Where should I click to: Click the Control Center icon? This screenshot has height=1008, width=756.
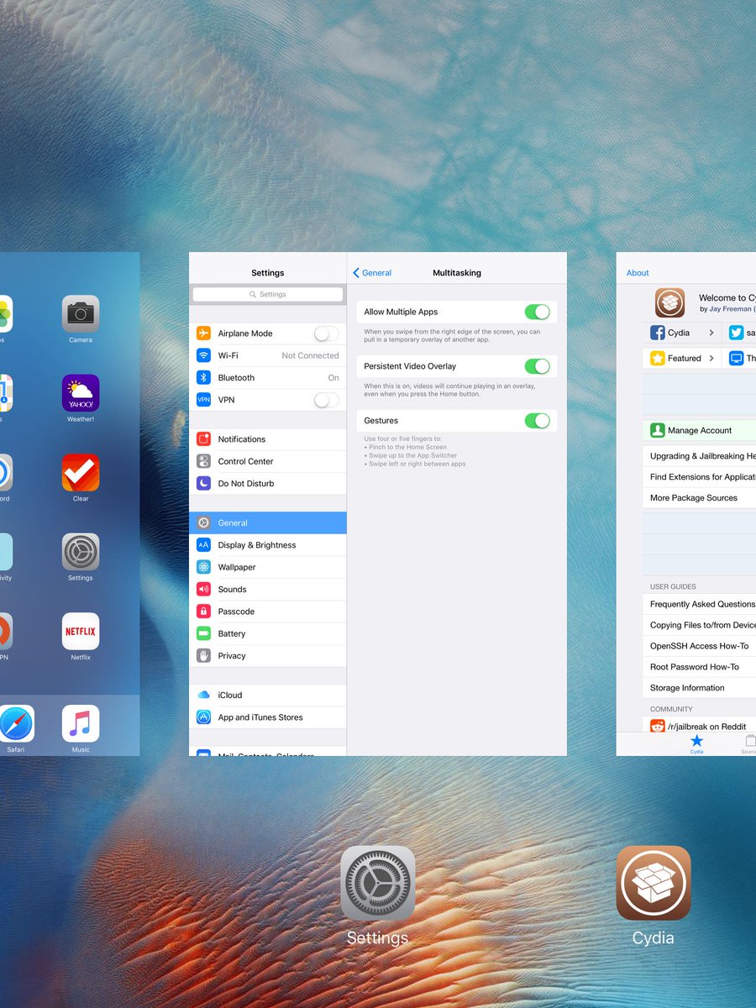tap(203, 461)
